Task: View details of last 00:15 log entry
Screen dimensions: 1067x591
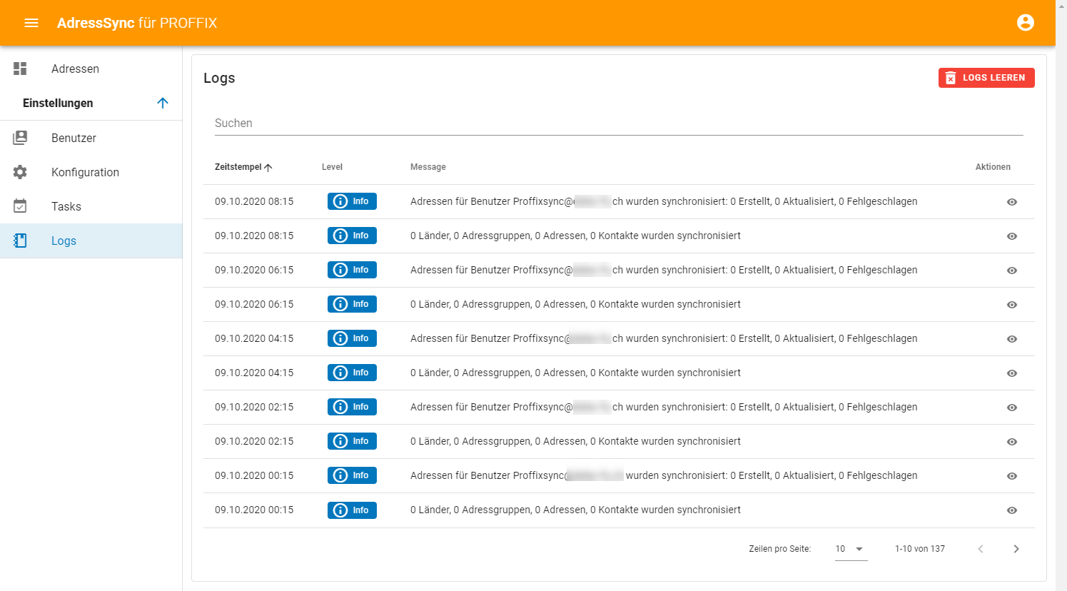Action: [x=1011, y=510]
